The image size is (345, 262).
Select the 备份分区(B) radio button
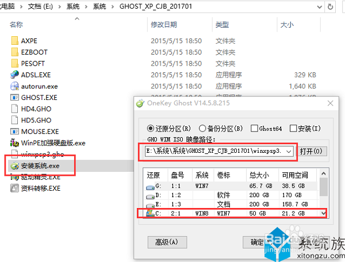(x=202, y=128)
